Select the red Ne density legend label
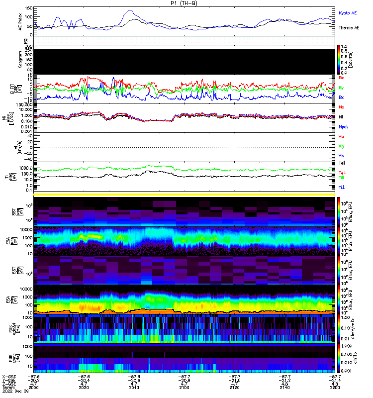Viewport: 373px width, 398px height. [x=341, y=107]
